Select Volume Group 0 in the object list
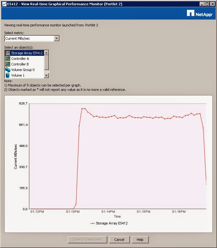The width and height of the screenshot is (217, 248). pos(24,70)
